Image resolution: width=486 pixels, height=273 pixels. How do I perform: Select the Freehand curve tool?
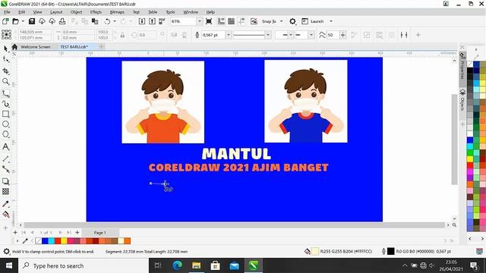tap(5, 93)
